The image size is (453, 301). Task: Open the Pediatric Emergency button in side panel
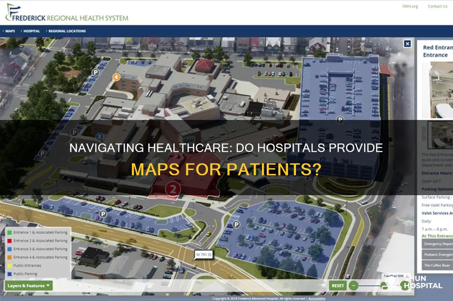point(438,255)
